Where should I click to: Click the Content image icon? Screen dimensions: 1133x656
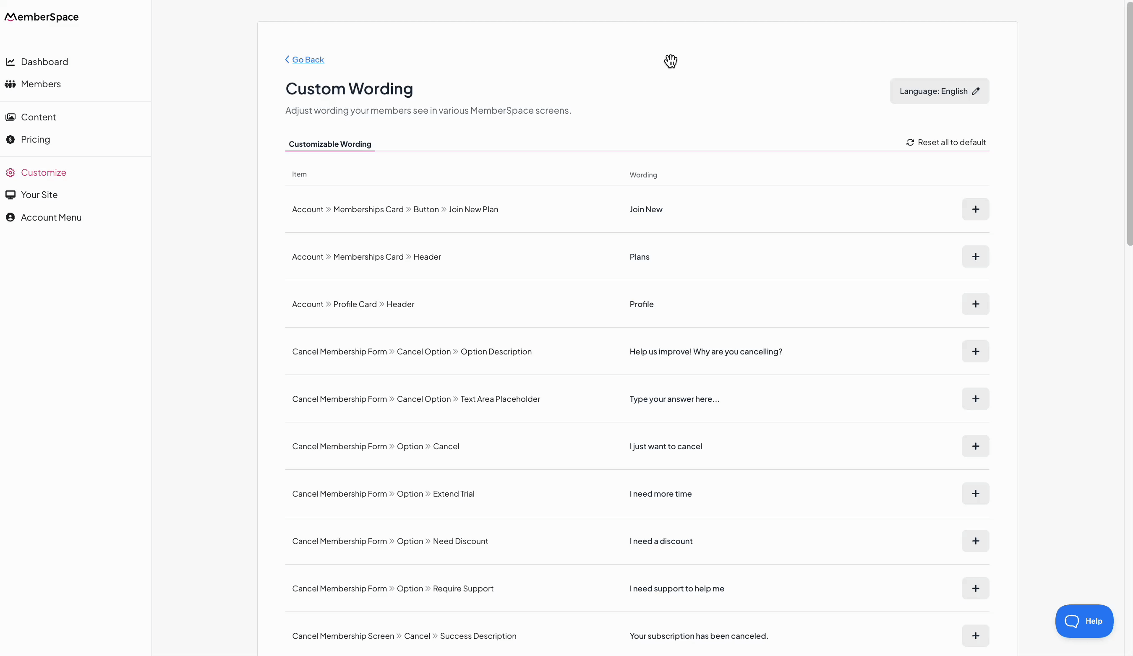pos(10,117)
